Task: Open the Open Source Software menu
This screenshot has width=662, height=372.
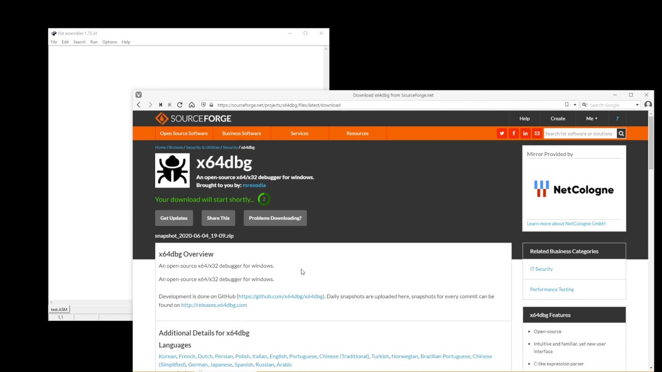Action: [x=184, y=133]
